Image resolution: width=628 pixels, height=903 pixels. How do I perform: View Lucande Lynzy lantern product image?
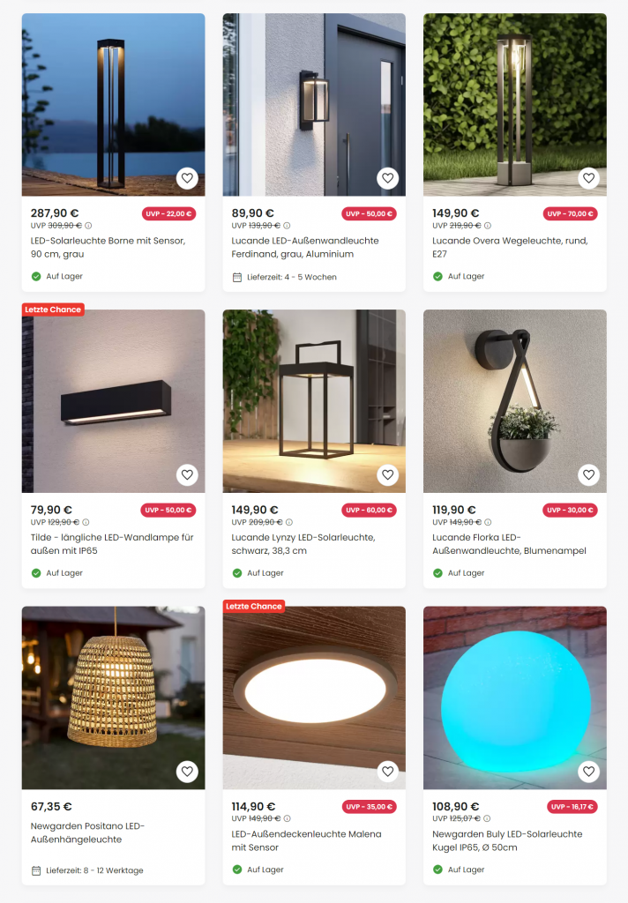coord(314,401)
